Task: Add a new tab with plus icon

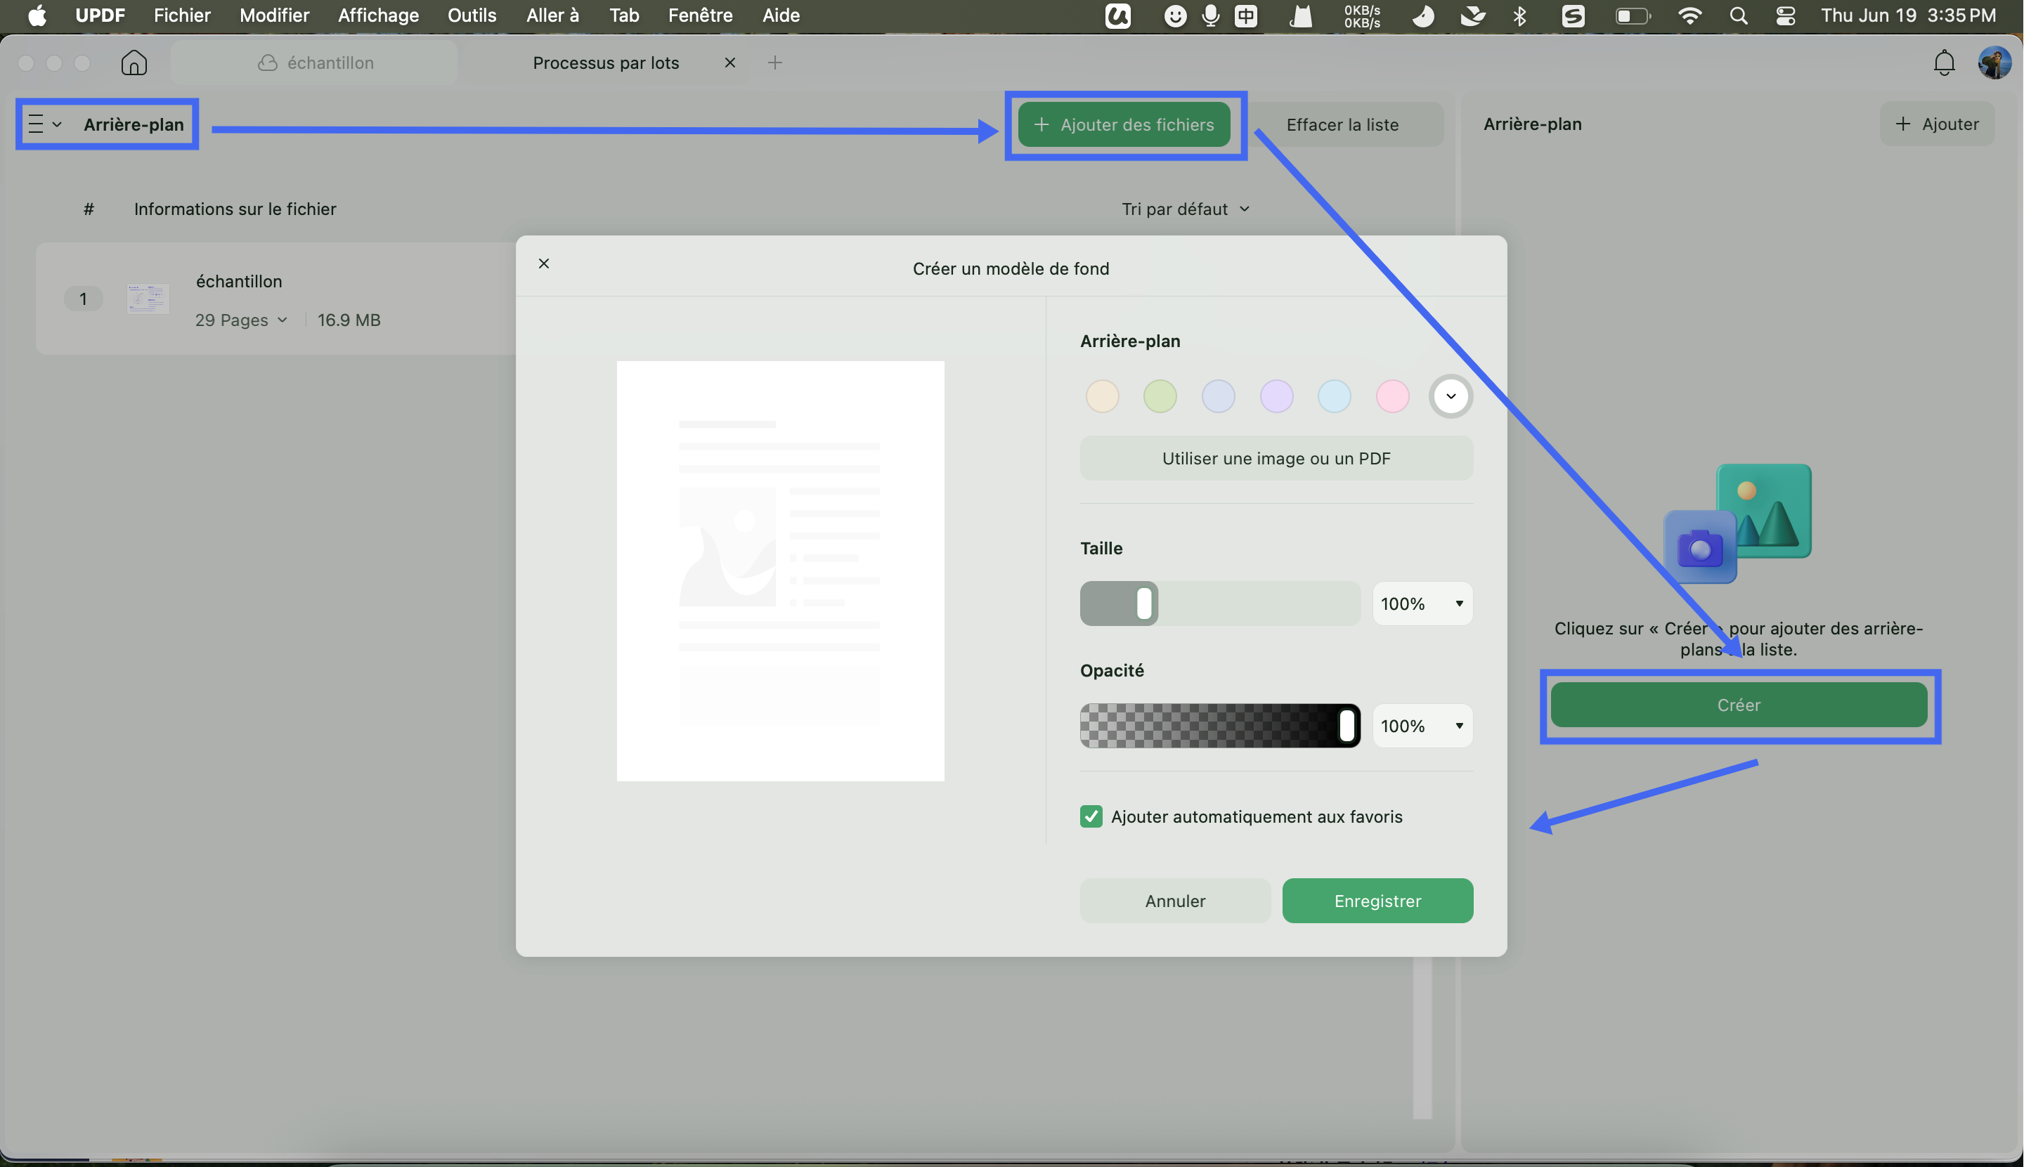Action: pos(774,63)
